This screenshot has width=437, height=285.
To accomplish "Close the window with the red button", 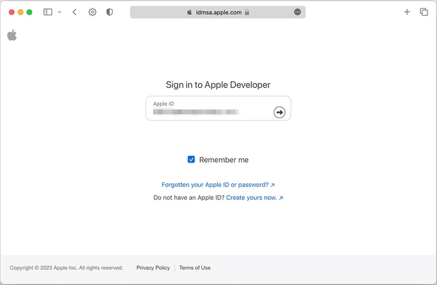I will (x=11, y=12).
